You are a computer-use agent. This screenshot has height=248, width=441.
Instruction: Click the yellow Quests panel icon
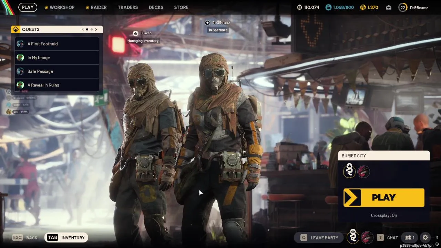[16, 29]
